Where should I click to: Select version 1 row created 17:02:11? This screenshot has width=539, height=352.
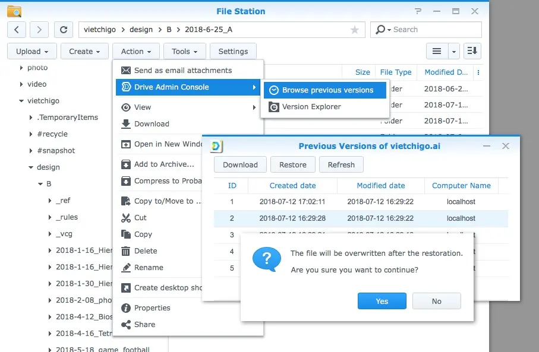pos(361,202)
